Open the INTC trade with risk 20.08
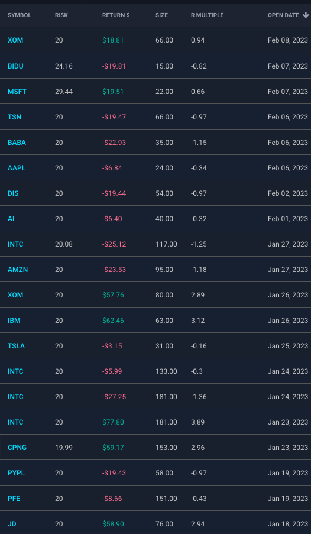311x534 pixels. [x=15, y=244]
